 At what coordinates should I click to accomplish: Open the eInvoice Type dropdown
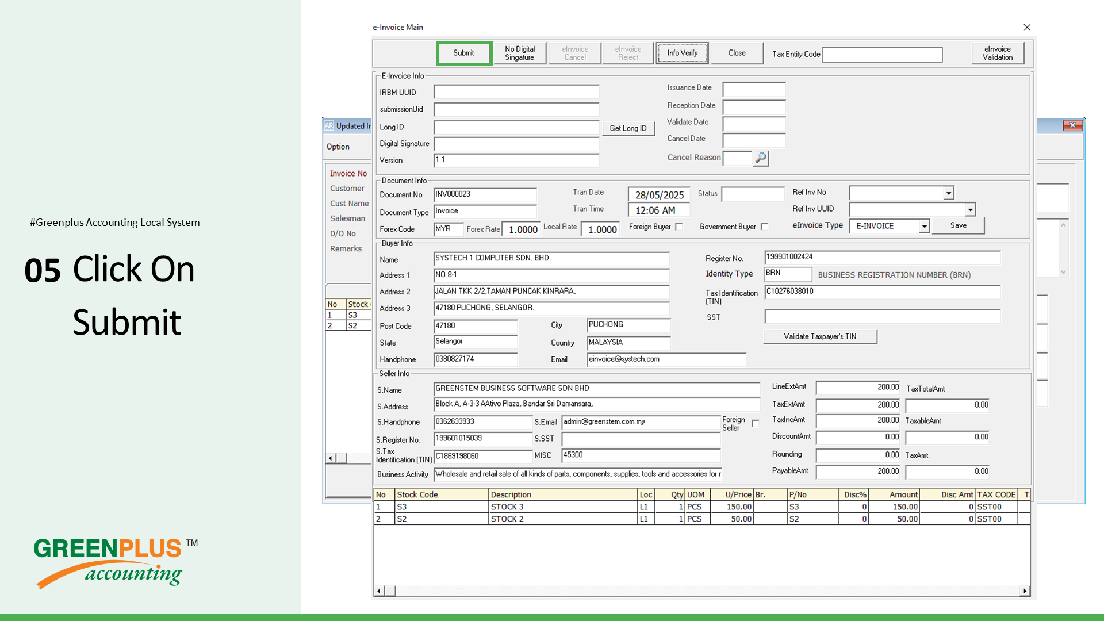click(x=924, y=227)
